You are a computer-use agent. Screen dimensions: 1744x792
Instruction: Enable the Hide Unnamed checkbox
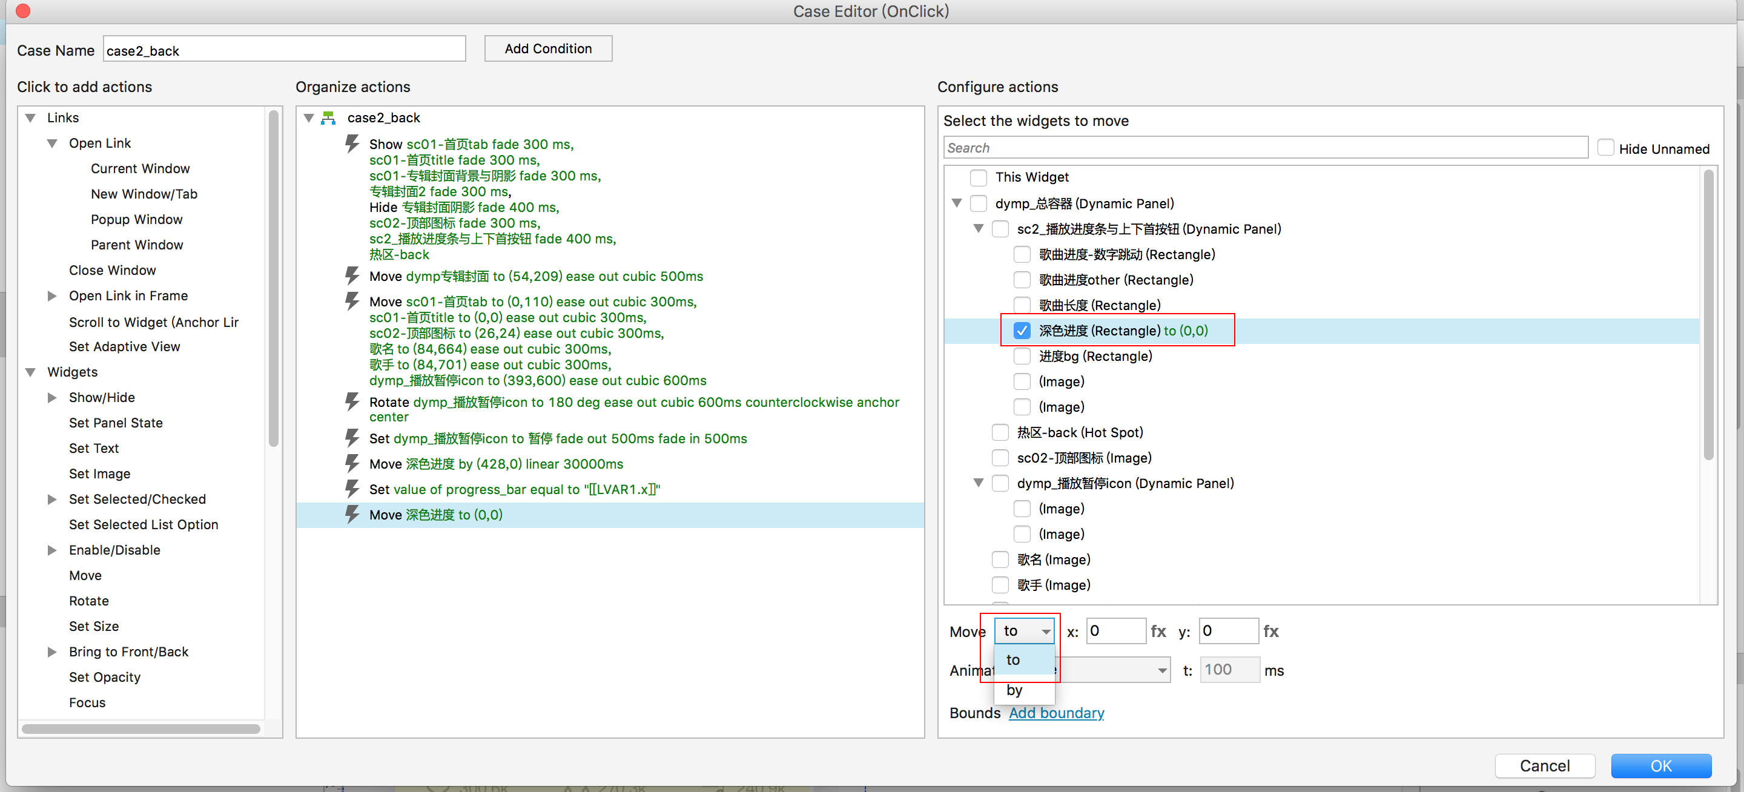point(1605,148)
